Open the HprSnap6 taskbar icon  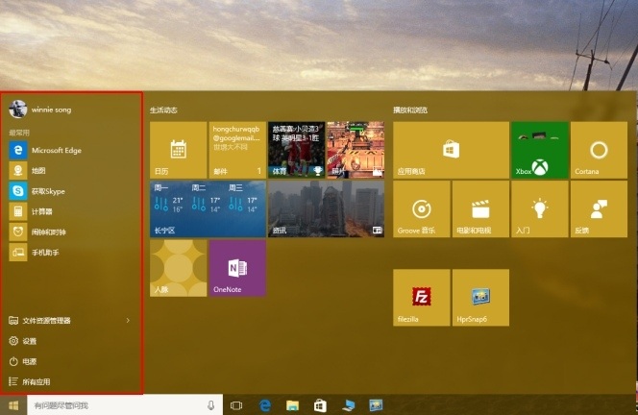tap(376, 405)
